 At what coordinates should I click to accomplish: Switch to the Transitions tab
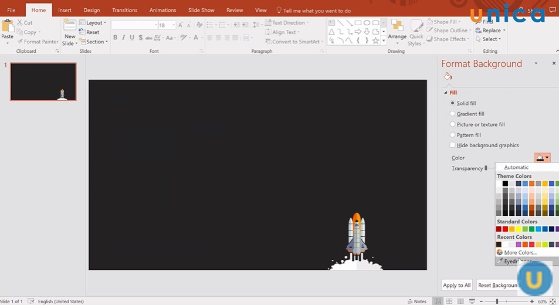pos(124,10)
